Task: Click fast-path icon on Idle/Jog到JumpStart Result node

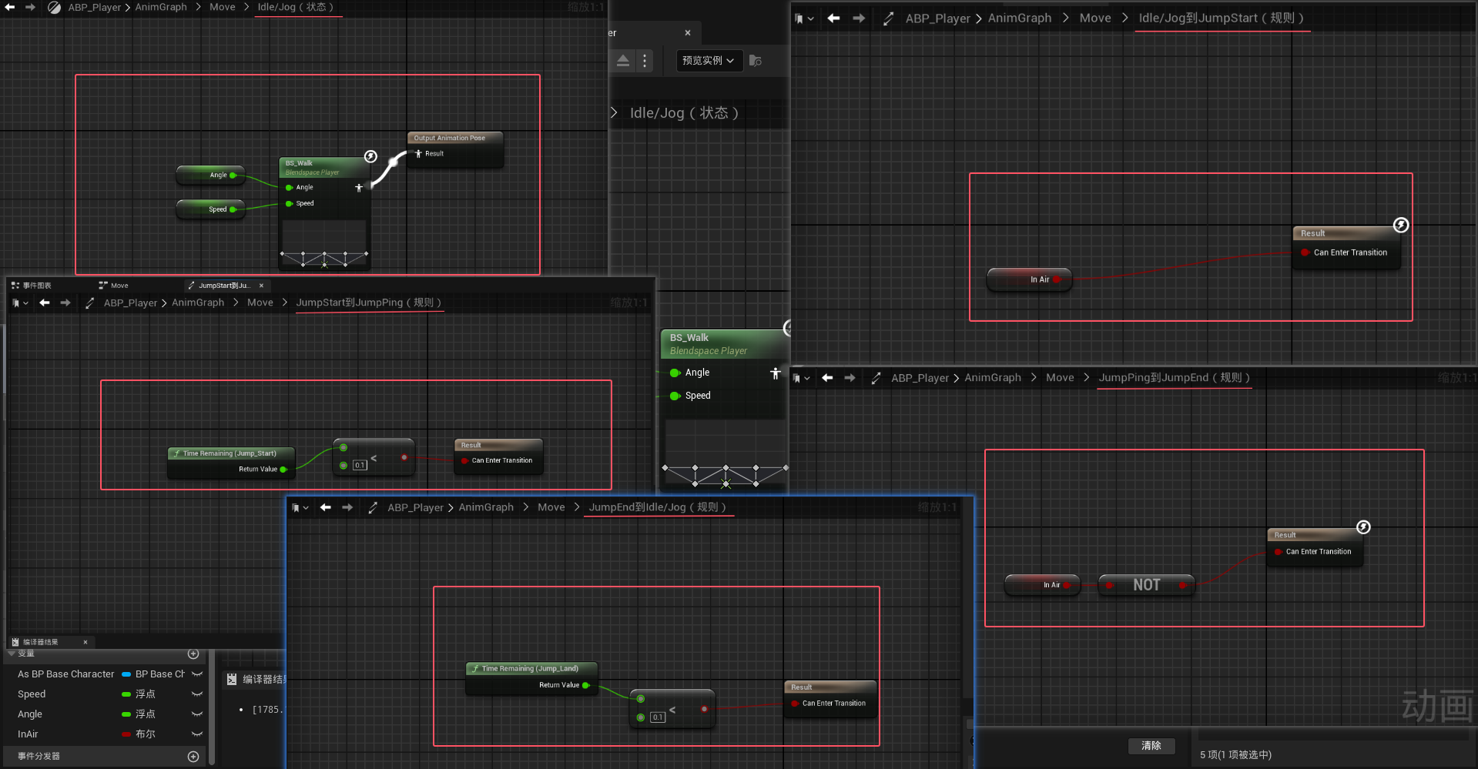Action: (x=1401, y=225)
